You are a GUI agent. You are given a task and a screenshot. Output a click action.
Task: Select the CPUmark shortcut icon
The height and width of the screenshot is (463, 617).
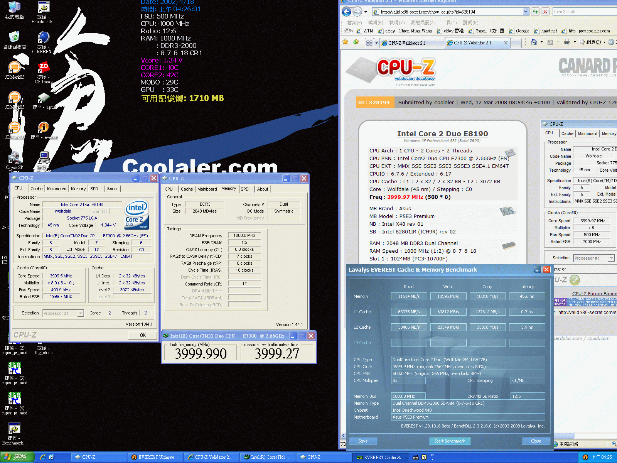point(44,73)
